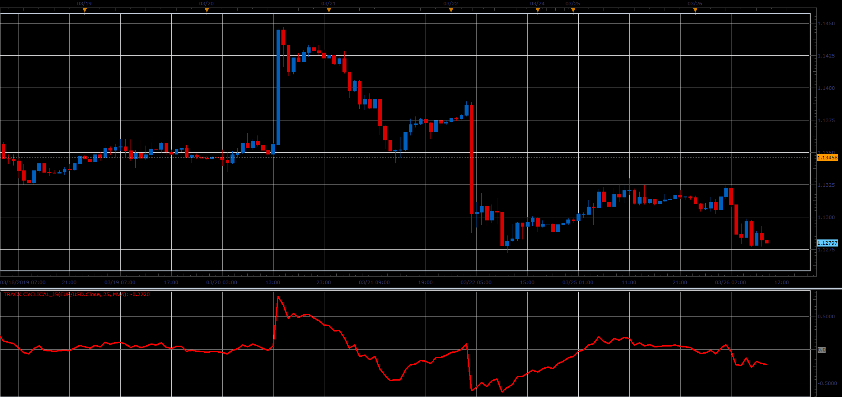Click the 1.1325 price axis label
Screen dimensions: 842x397
tap(827, 185)
